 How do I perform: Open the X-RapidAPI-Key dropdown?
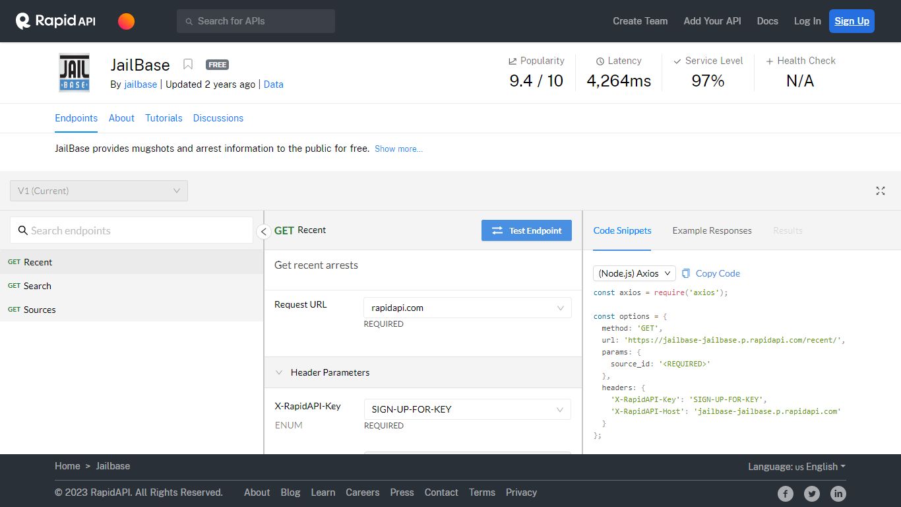point(468,409)
